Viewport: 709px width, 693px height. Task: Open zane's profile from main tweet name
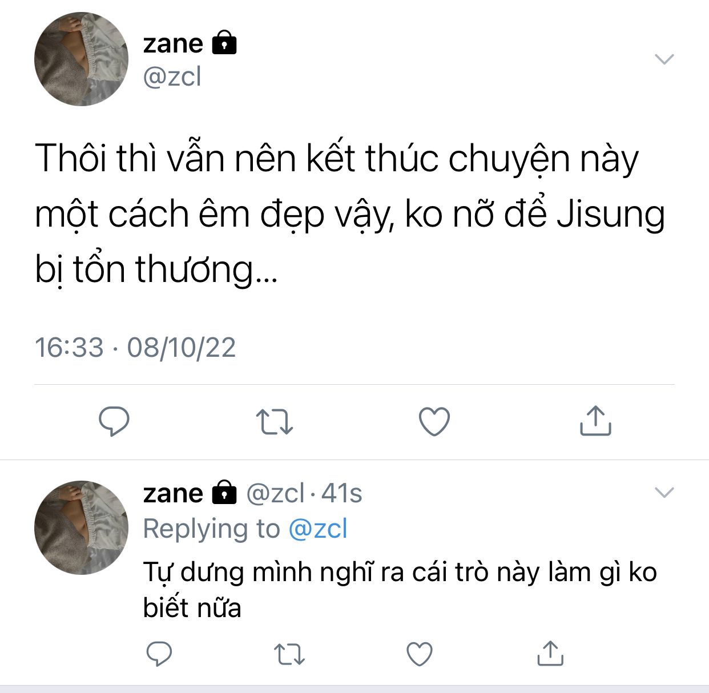pos(173,43)
